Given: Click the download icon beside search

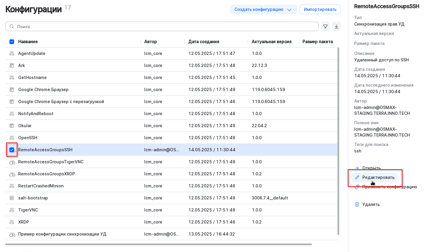Looking at the screenshot, I should click(337, 26).
